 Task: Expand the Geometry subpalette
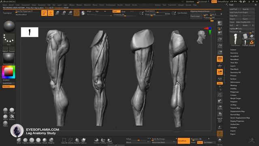[234, 53]
